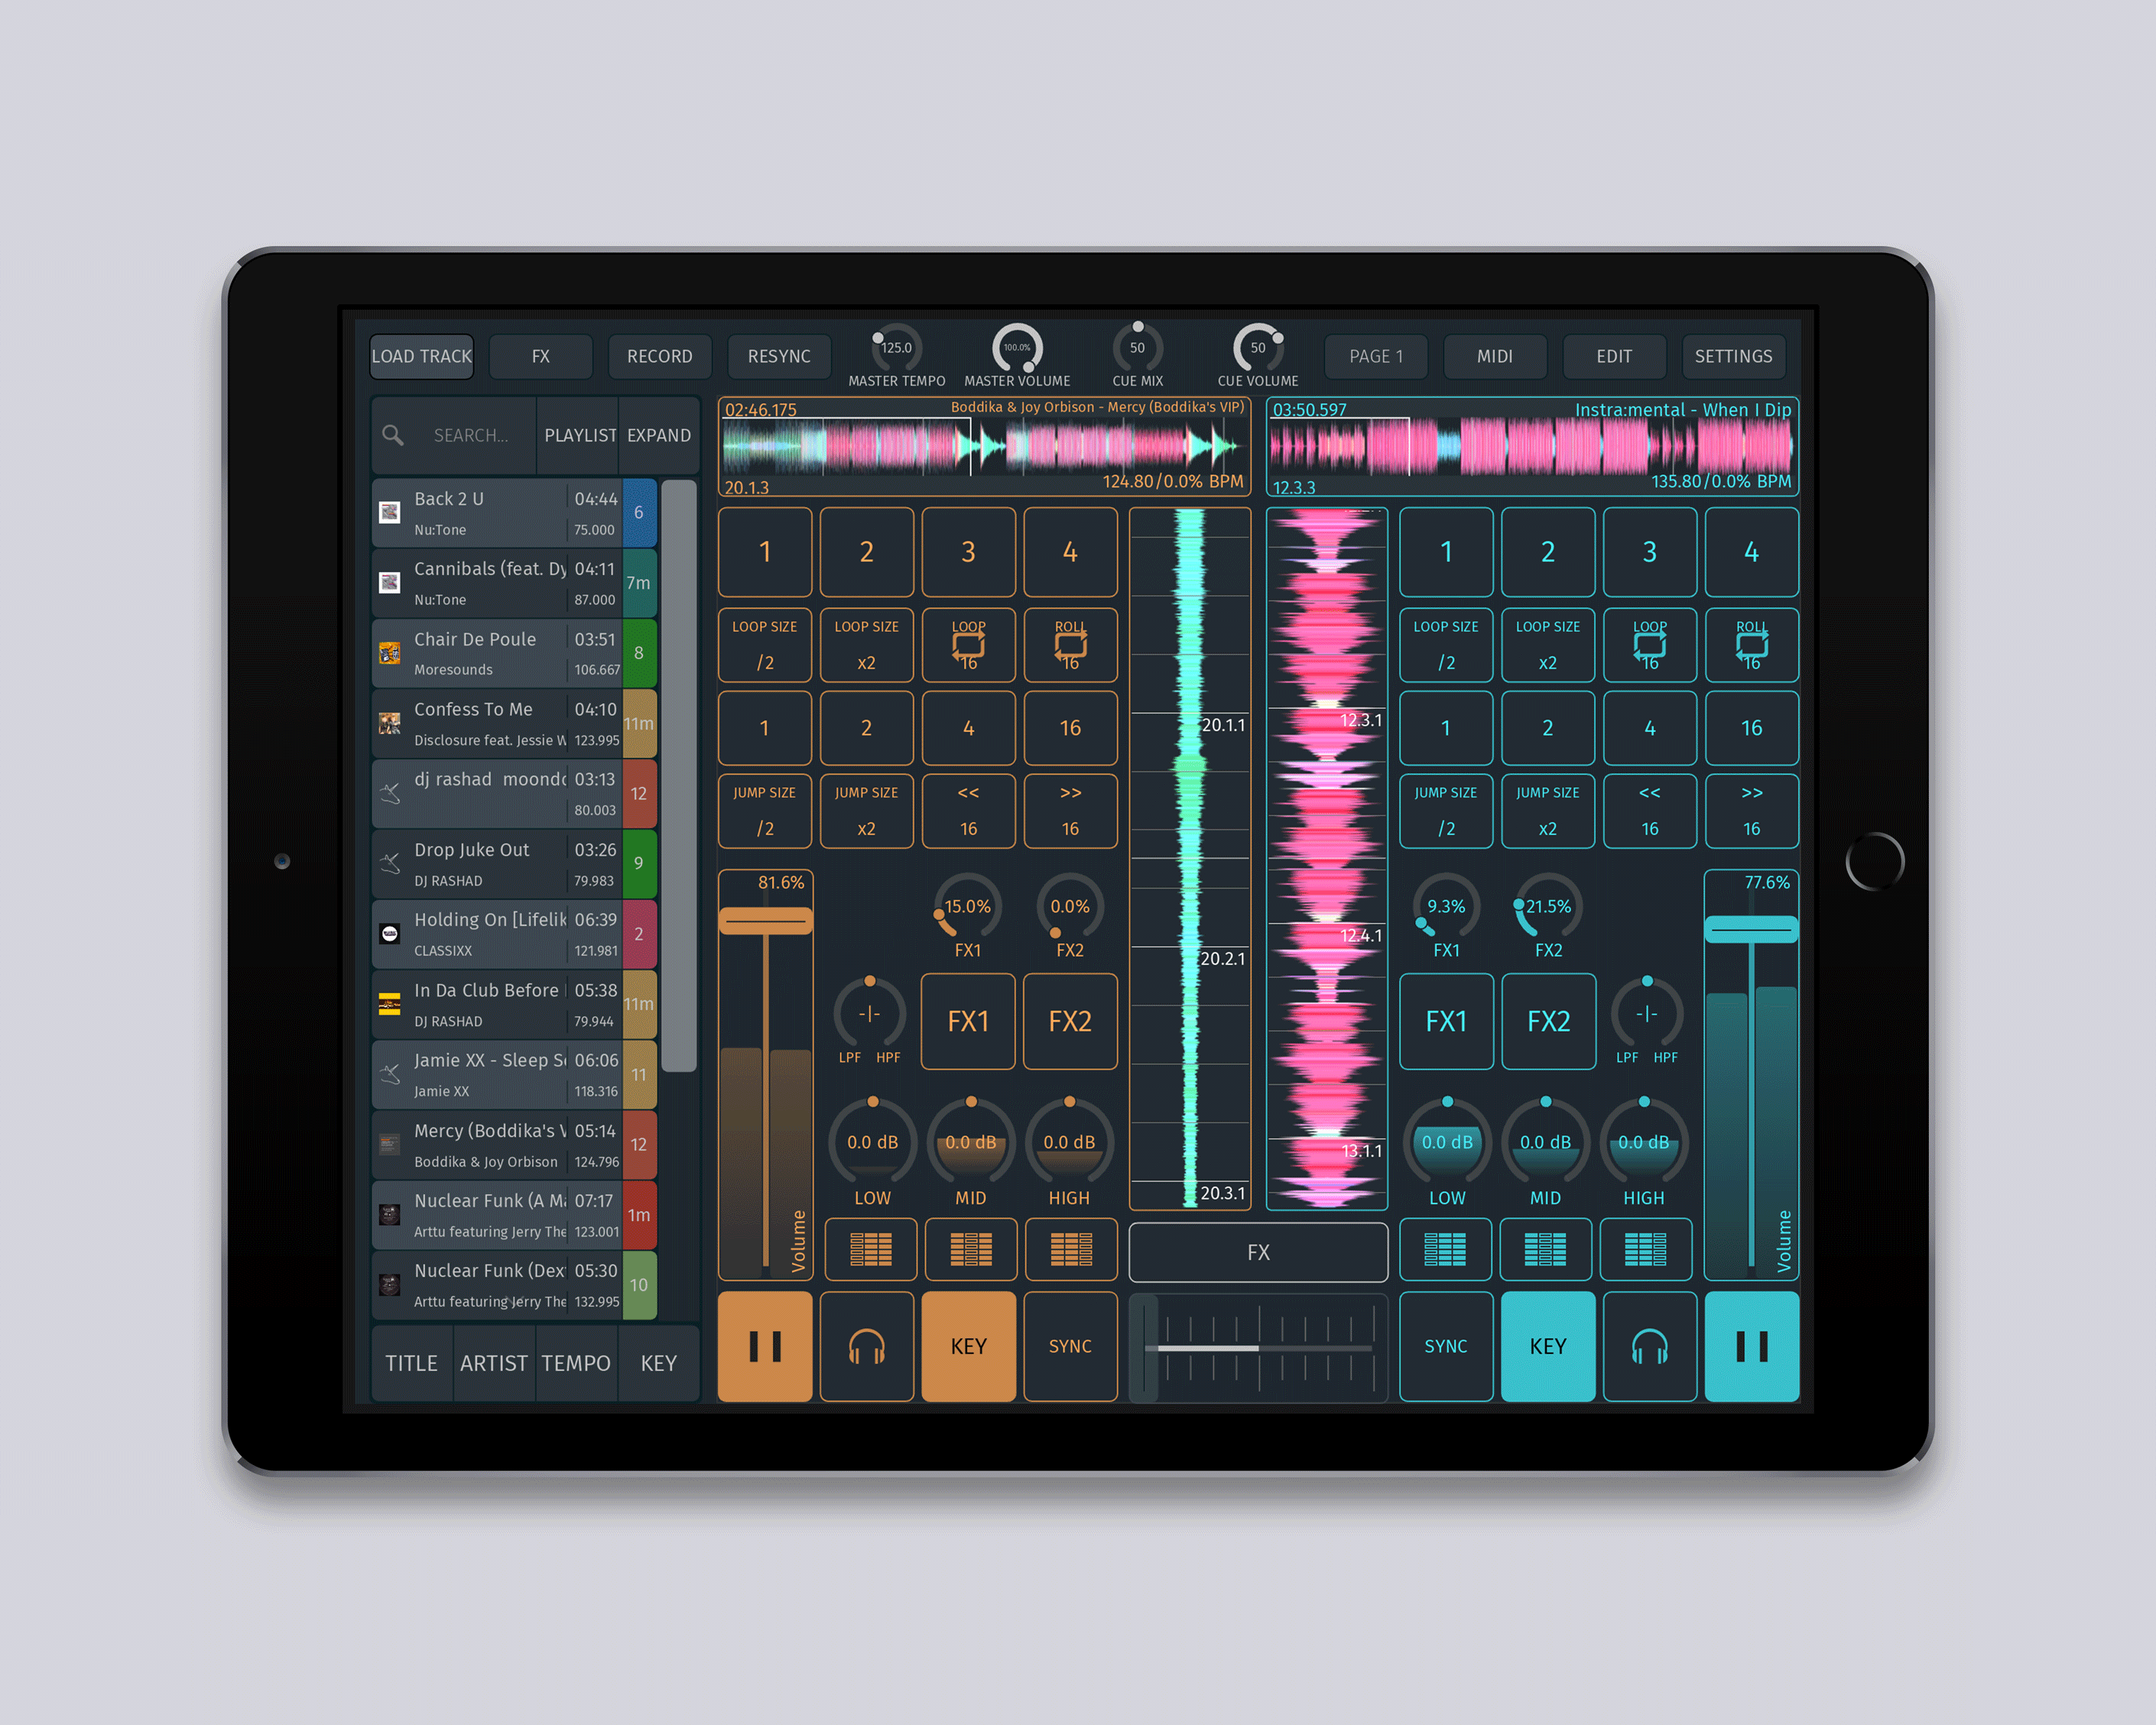Toggle right deck headphone cue
This screenshot has width=2156, height=1725.
1649,1346
